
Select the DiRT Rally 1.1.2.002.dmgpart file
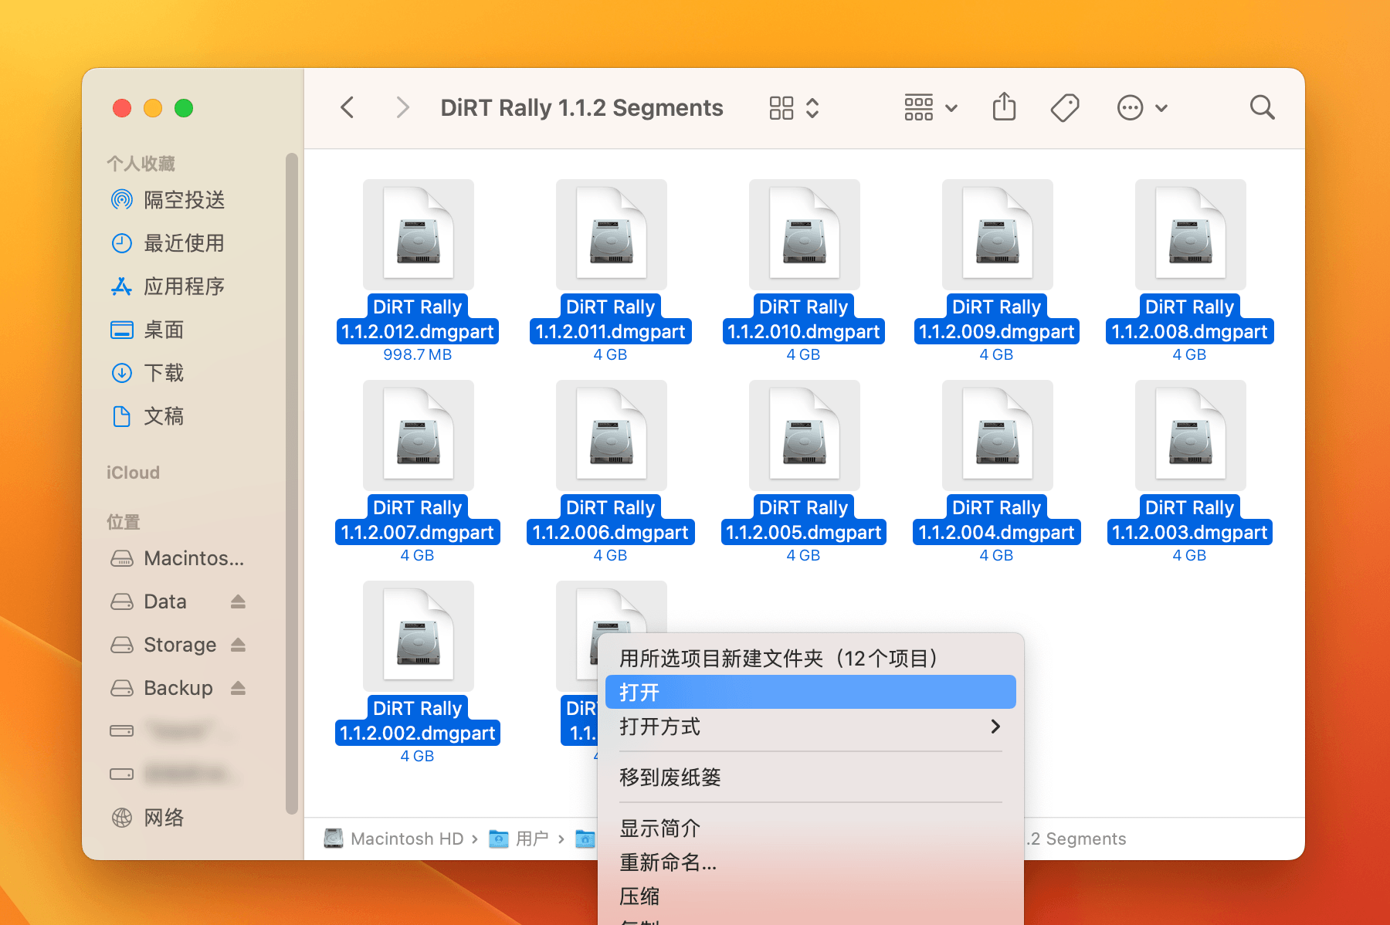point(418,635)
